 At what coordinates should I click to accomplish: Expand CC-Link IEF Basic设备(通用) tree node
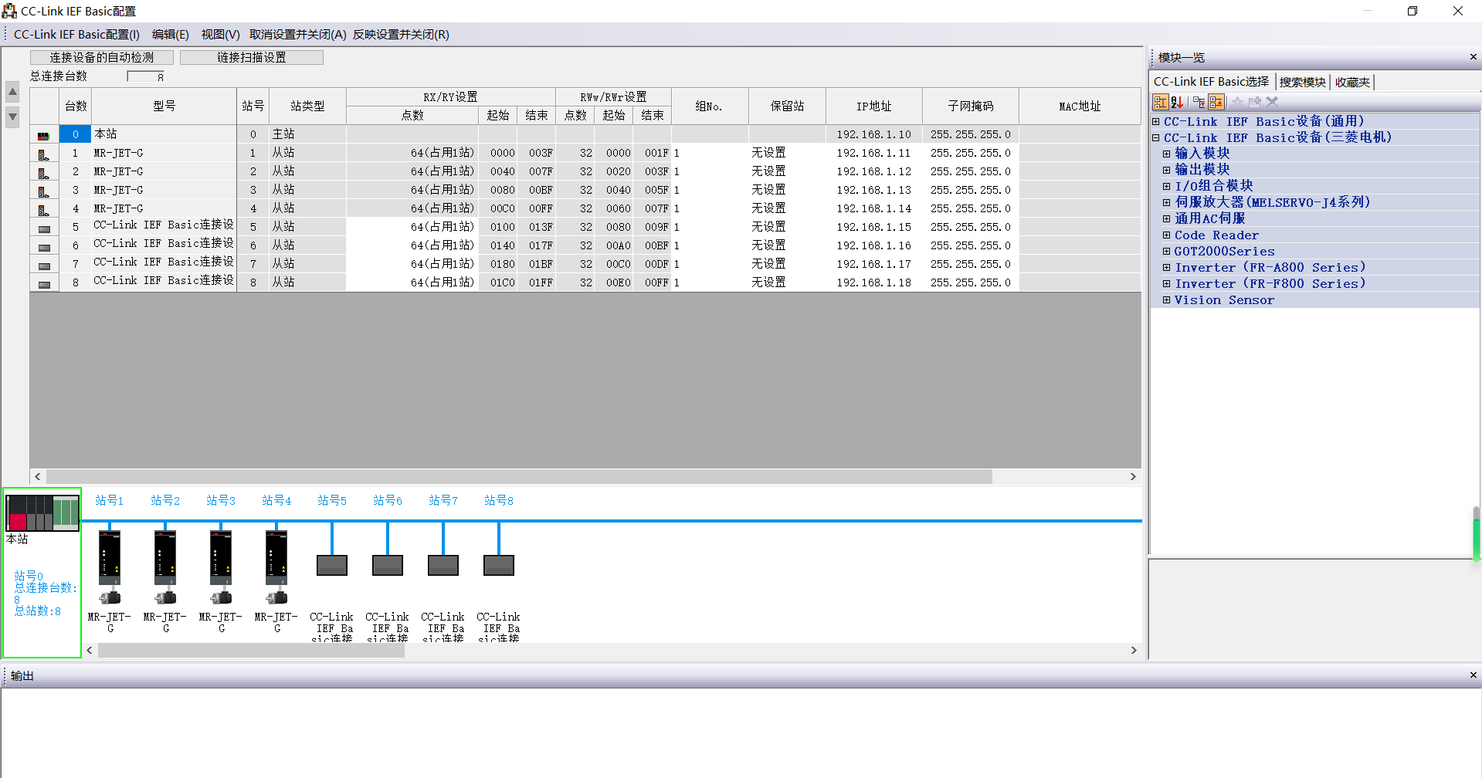click(x=1156, y=121)
